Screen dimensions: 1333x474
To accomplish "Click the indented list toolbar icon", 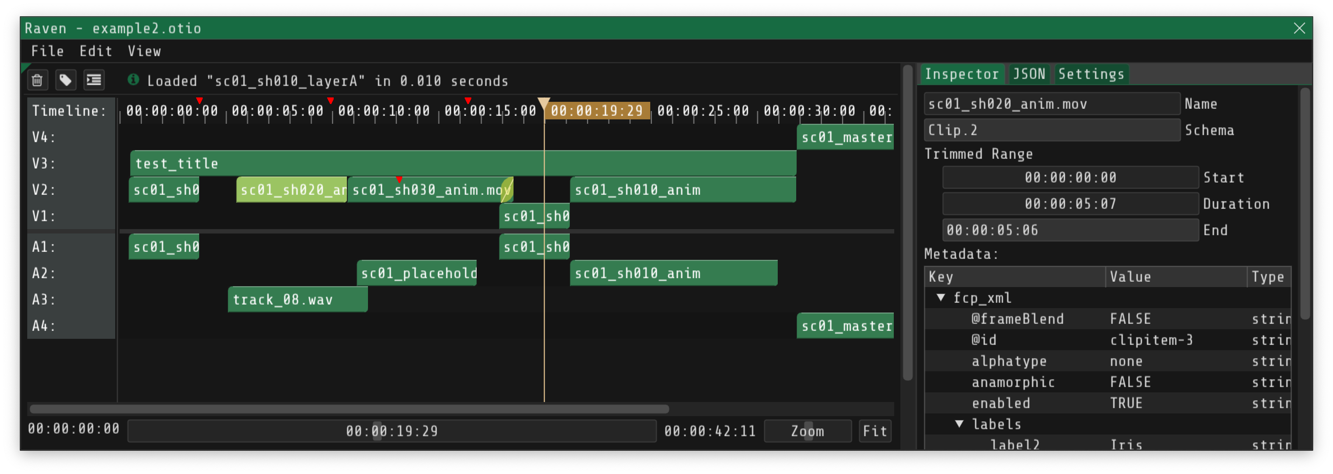I will tap(94, 80).
